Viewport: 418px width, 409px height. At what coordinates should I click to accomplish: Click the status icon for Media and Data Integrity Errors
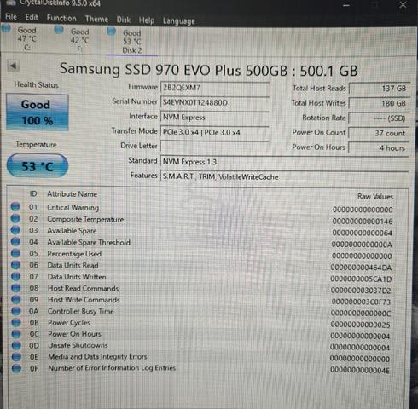[x=16, y=356]
